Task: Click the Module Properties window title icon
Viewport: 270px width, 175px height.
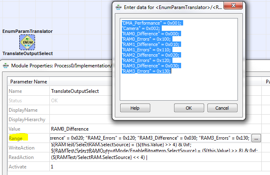Action: click(x=6, y=66)
